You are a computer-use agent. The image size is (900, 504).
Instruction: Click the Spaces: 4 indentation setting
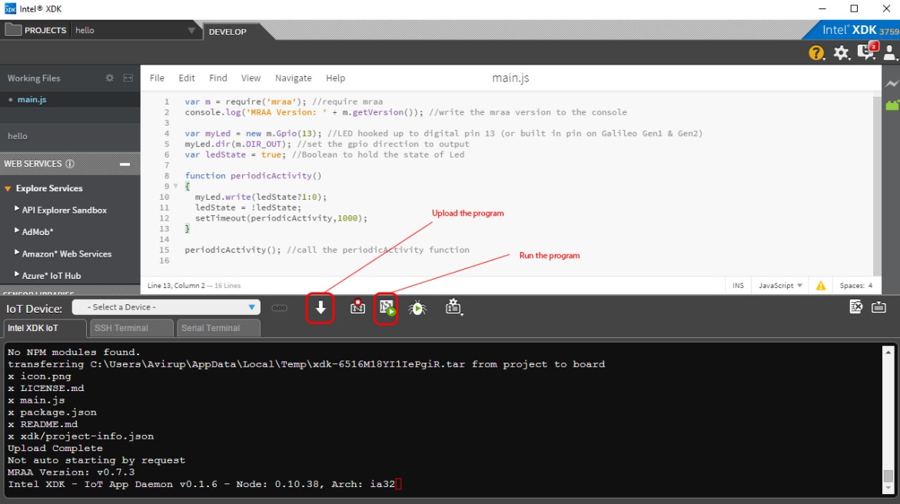point(855,286)
